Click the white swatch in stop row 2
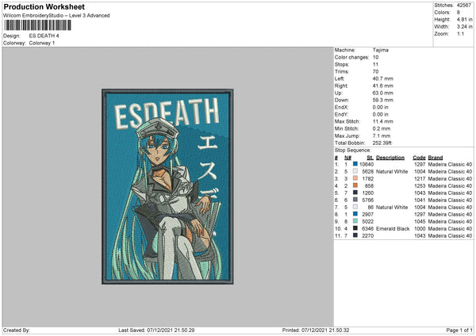The image size is (476, 336). point(355,171)
